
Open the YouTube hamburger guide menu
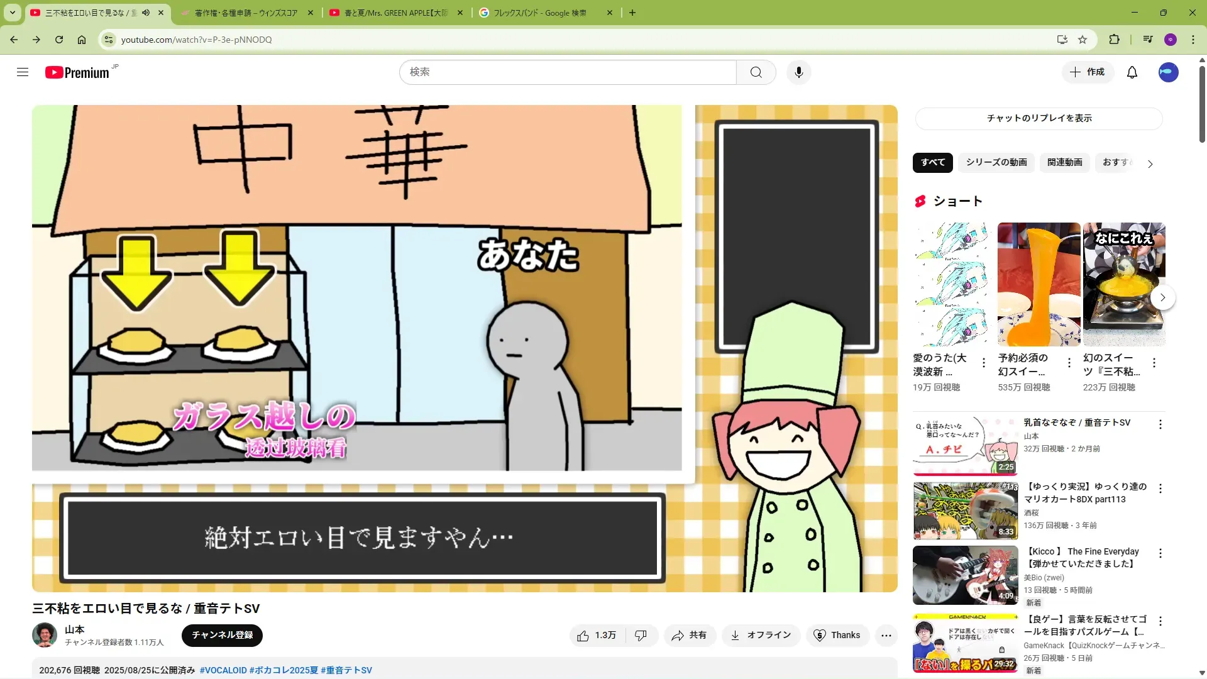click(23, 72)
